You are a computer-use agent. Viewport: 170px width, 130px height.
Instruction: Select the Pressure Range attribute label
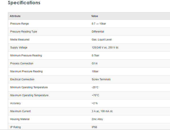tap(19, 24)
